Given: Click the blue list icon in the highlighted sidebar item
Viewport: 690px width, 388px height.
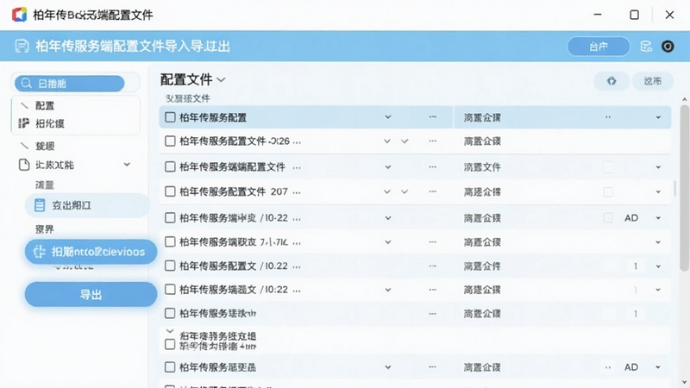Looking at the screenshot, I should click(40, 205).
